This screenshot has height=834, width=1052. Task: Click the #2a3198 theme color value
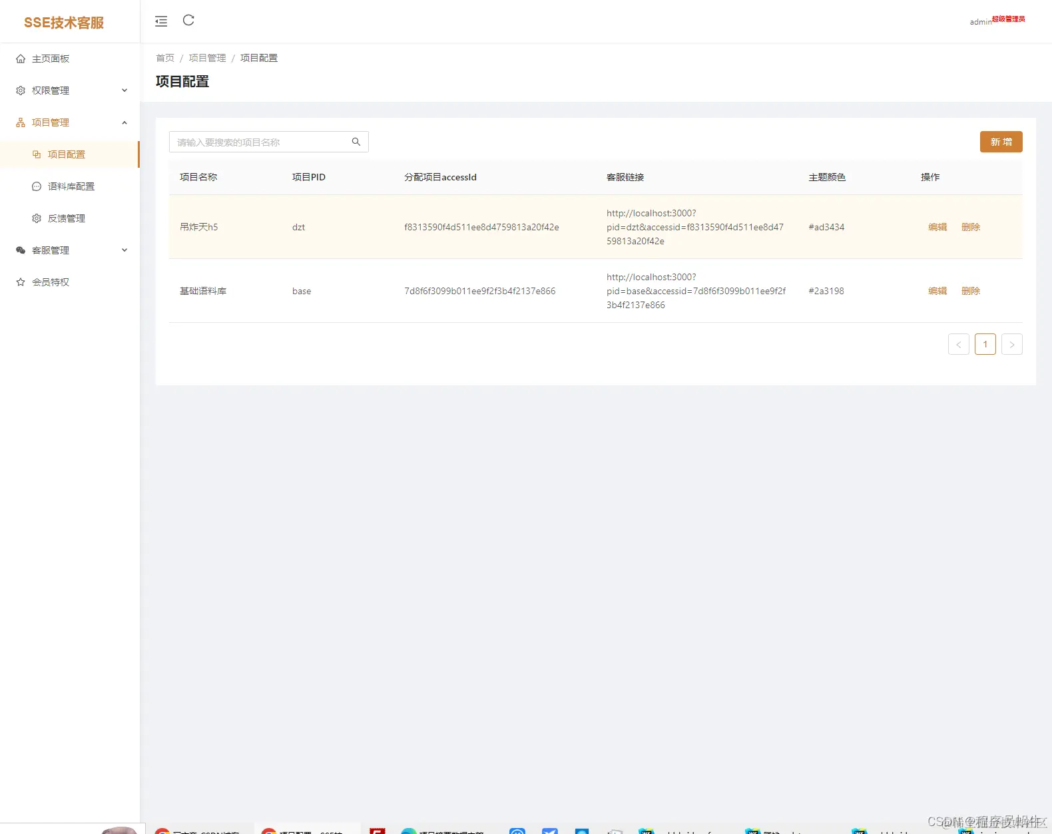pos(826,291)
